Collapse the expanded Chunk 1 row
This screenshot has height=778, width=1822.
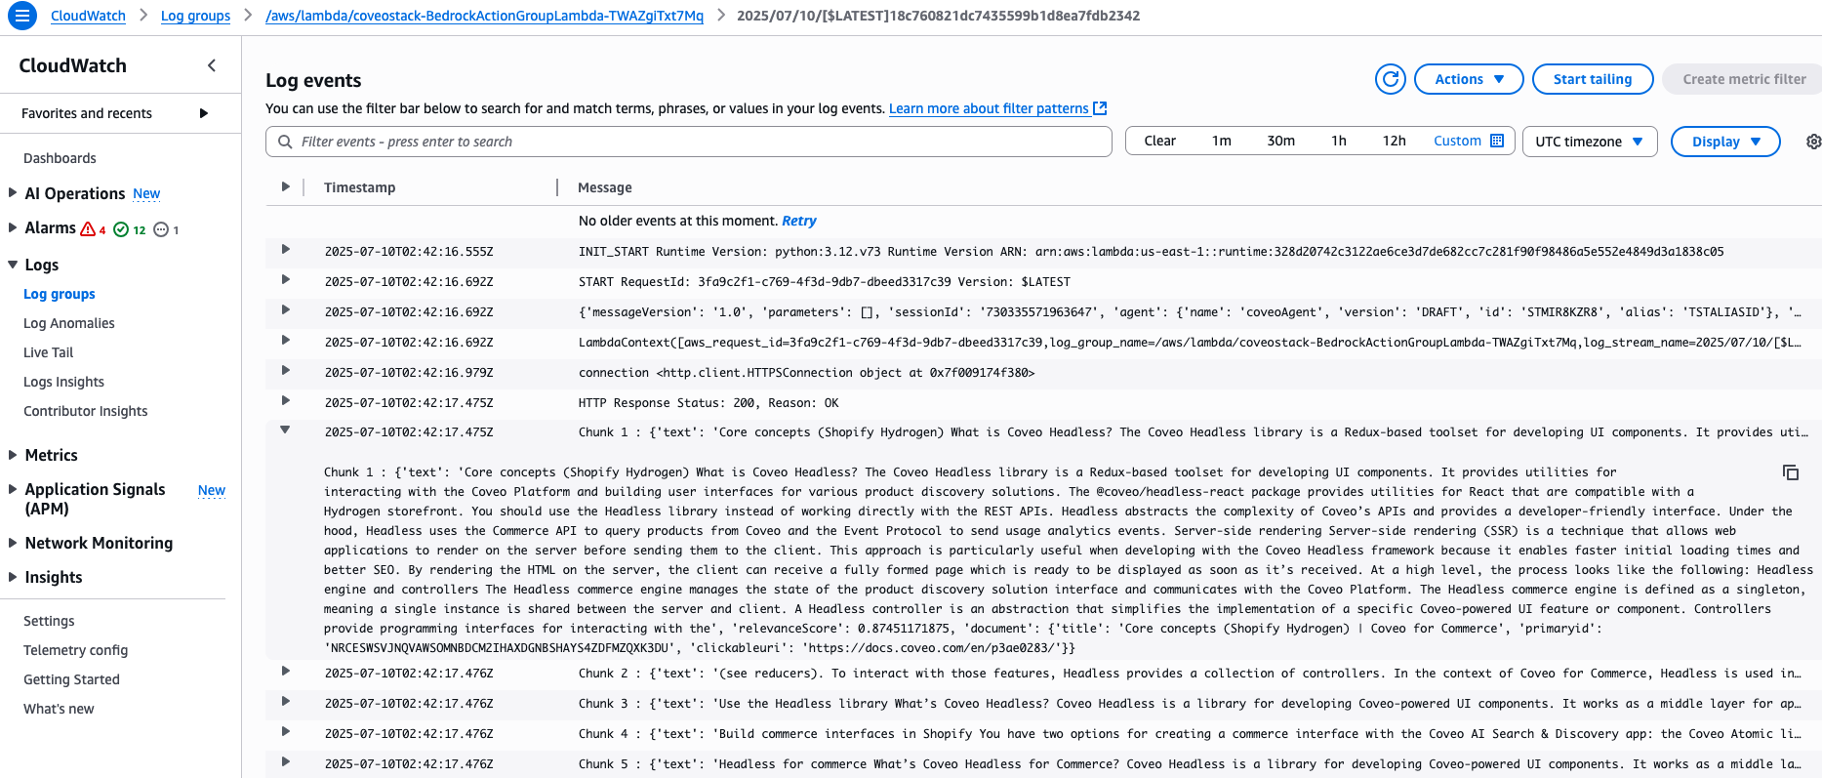[285, 430]
